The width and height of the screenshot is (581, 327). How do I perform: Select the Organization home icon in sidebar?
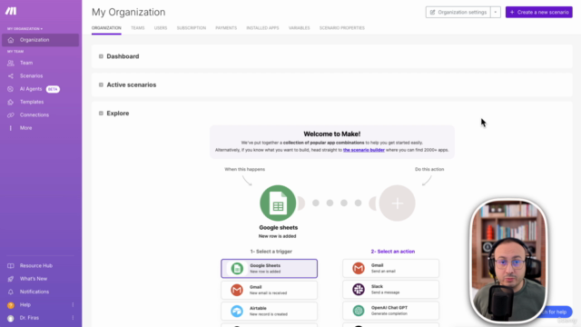(11, 40)
